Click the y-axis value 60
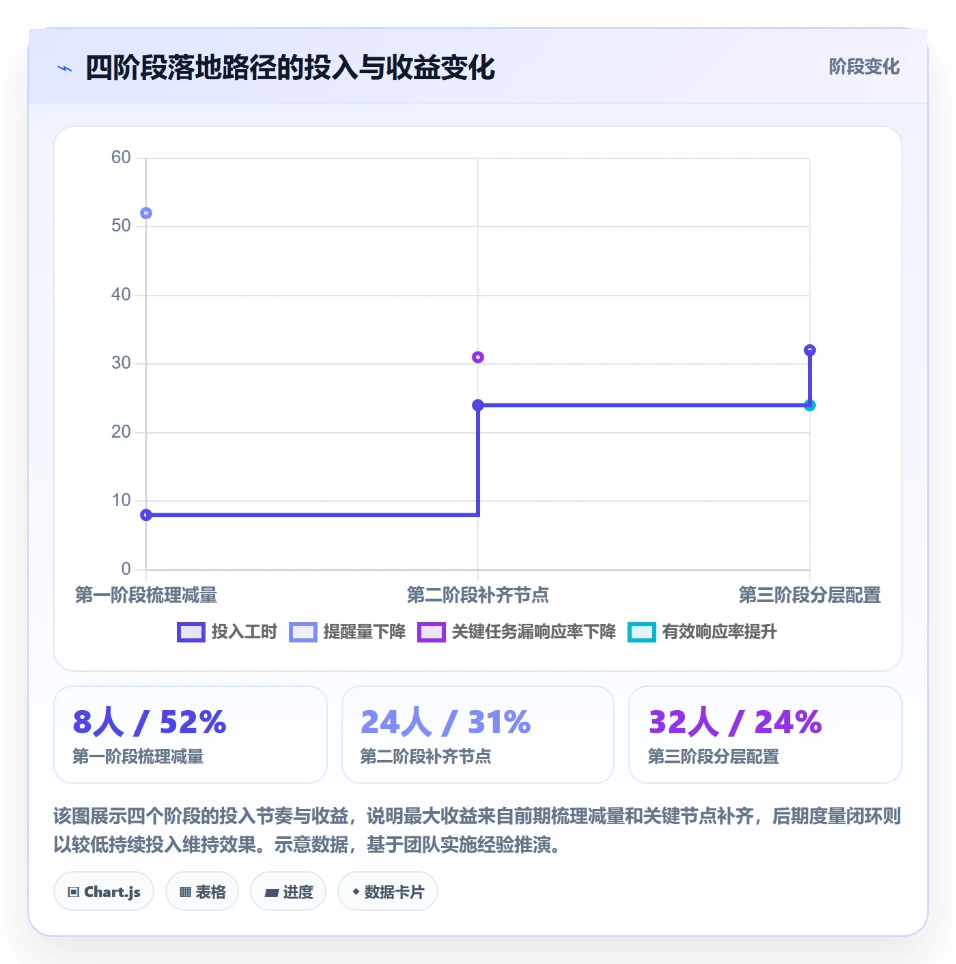Image resolution: width=956 pixels, height=964 pixels. pos(121,158)
